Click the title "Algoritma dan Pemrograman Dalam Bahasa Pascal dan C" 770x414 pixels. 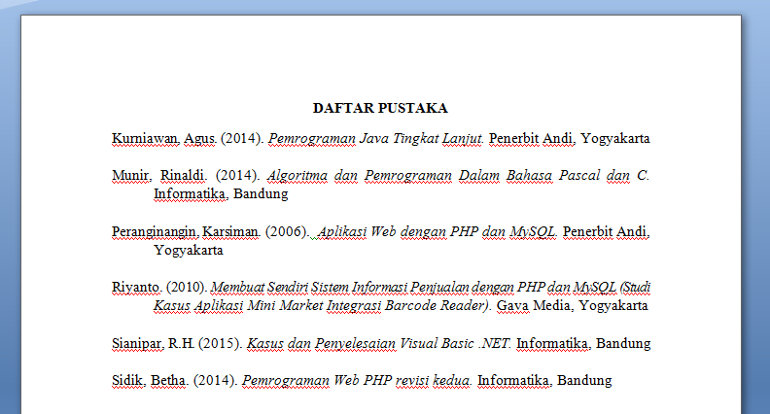point(458,175)
